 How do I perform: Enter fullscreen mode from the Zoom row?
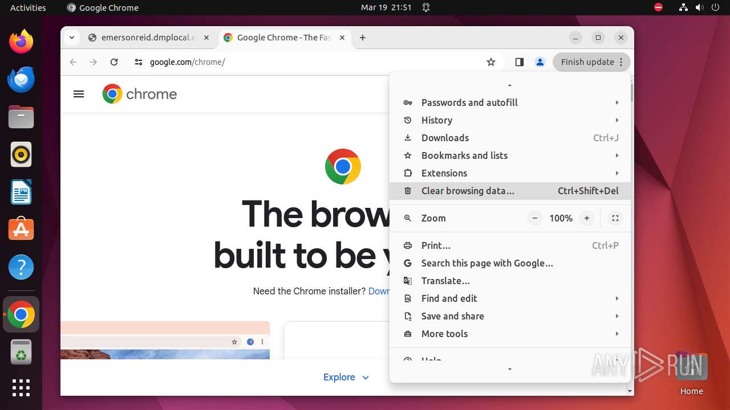tap(615, 218)
